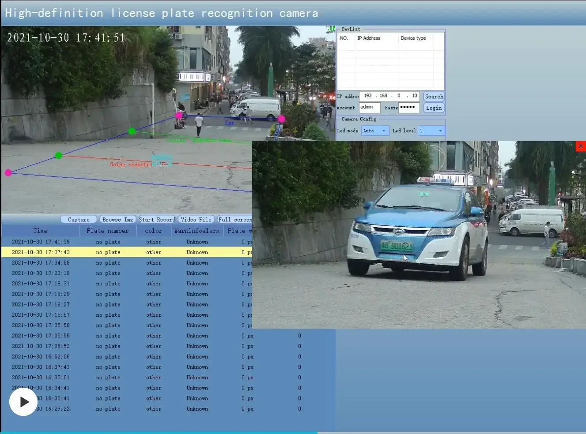Screen dimensions: 586x434
Task: Select the upper green line handle
Action: point(132,131)
